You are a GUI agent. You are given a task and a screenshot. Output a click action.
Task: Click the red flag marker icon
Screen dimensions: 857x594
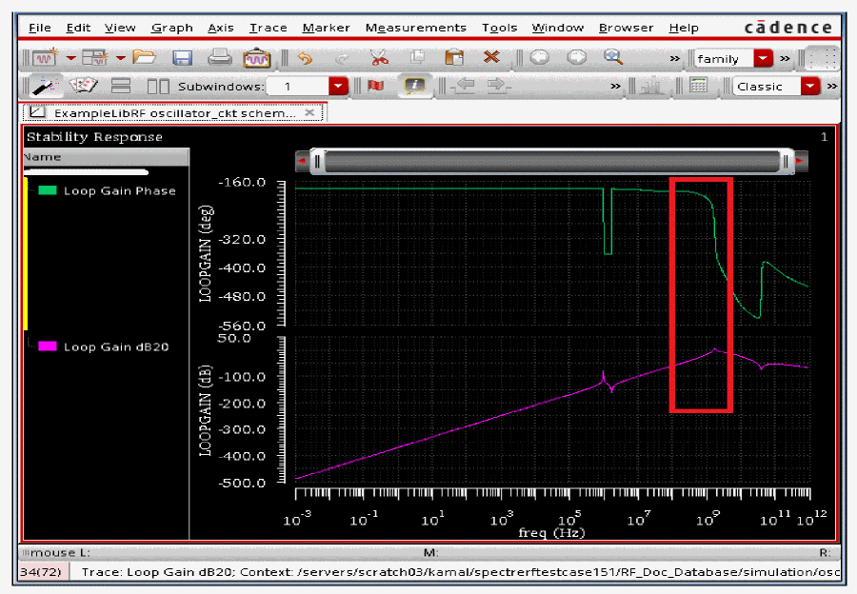(x=375, y=86)
